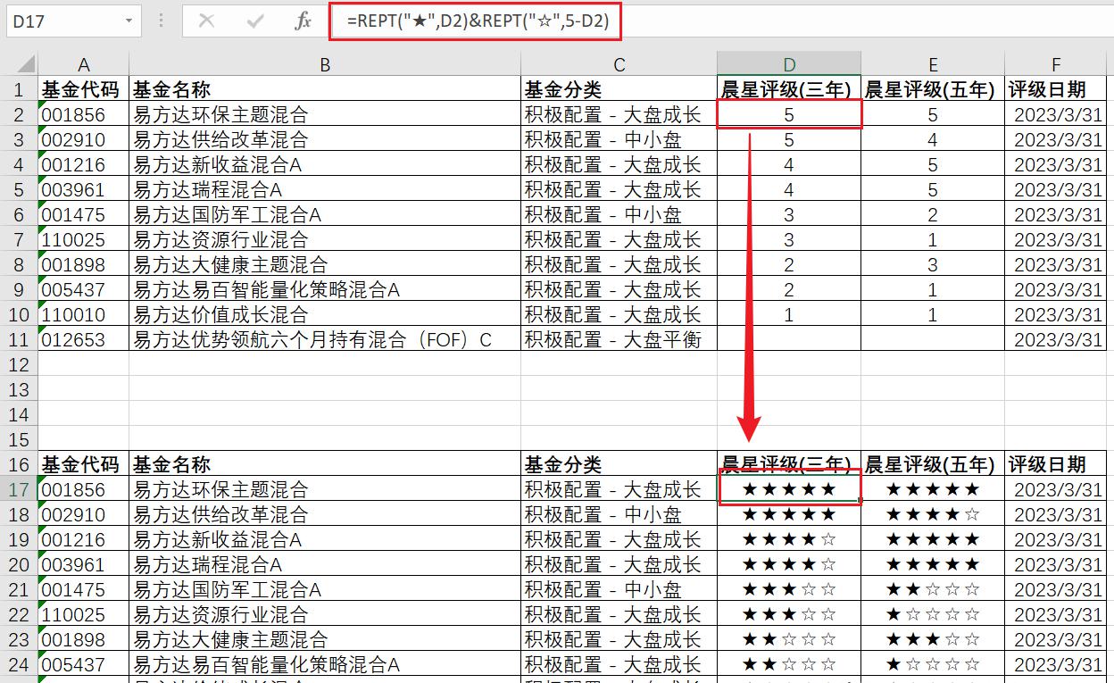This screenshot has height=683, width=1114.
Task: Select column B header
Action: click(x=325, y=64)
